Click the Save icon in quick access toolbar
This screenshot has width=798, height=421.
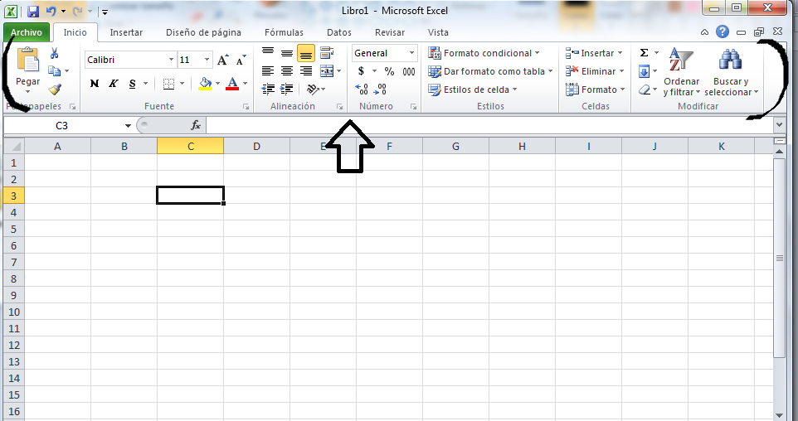pyautogui.click(x=33, y=12)
